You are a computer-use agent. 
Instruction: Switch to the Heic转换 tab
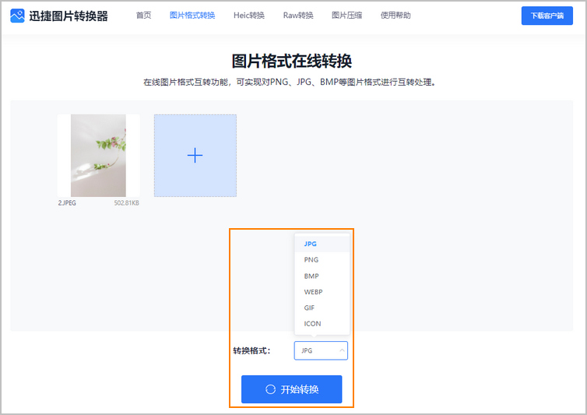coord(249,16)
